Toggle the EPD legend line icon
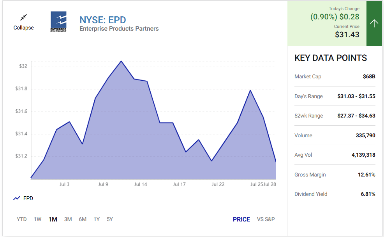Screen dimensions: 384x237 tap(17, 198)
